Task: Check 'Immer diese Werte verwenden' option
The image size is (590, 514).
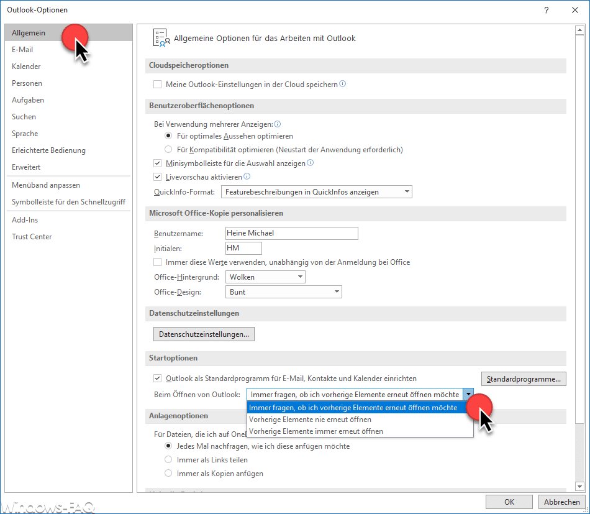Action: tap(157, 262)
